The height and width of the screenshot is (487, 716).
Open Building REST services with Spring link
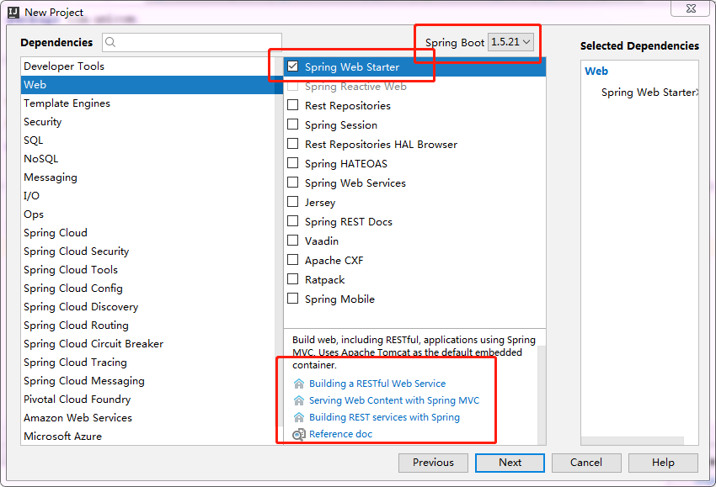[384, 417]
